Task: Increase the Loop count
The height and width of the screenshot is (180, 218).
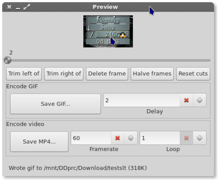Action: tap(200, 138)
